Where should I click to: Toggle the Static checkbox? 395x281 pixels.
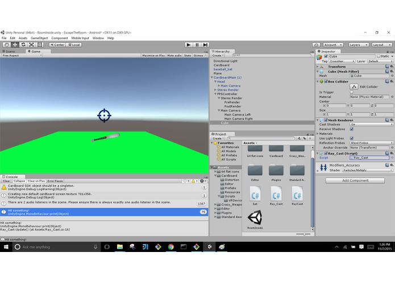[378, 56]
